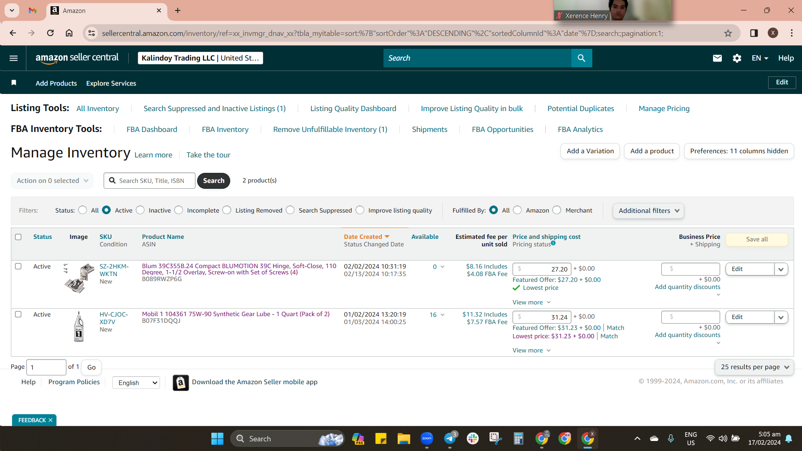Viewport: 802px width, 451px height.
Task: Open the settings gear icon
Action: tap(737, 58)
